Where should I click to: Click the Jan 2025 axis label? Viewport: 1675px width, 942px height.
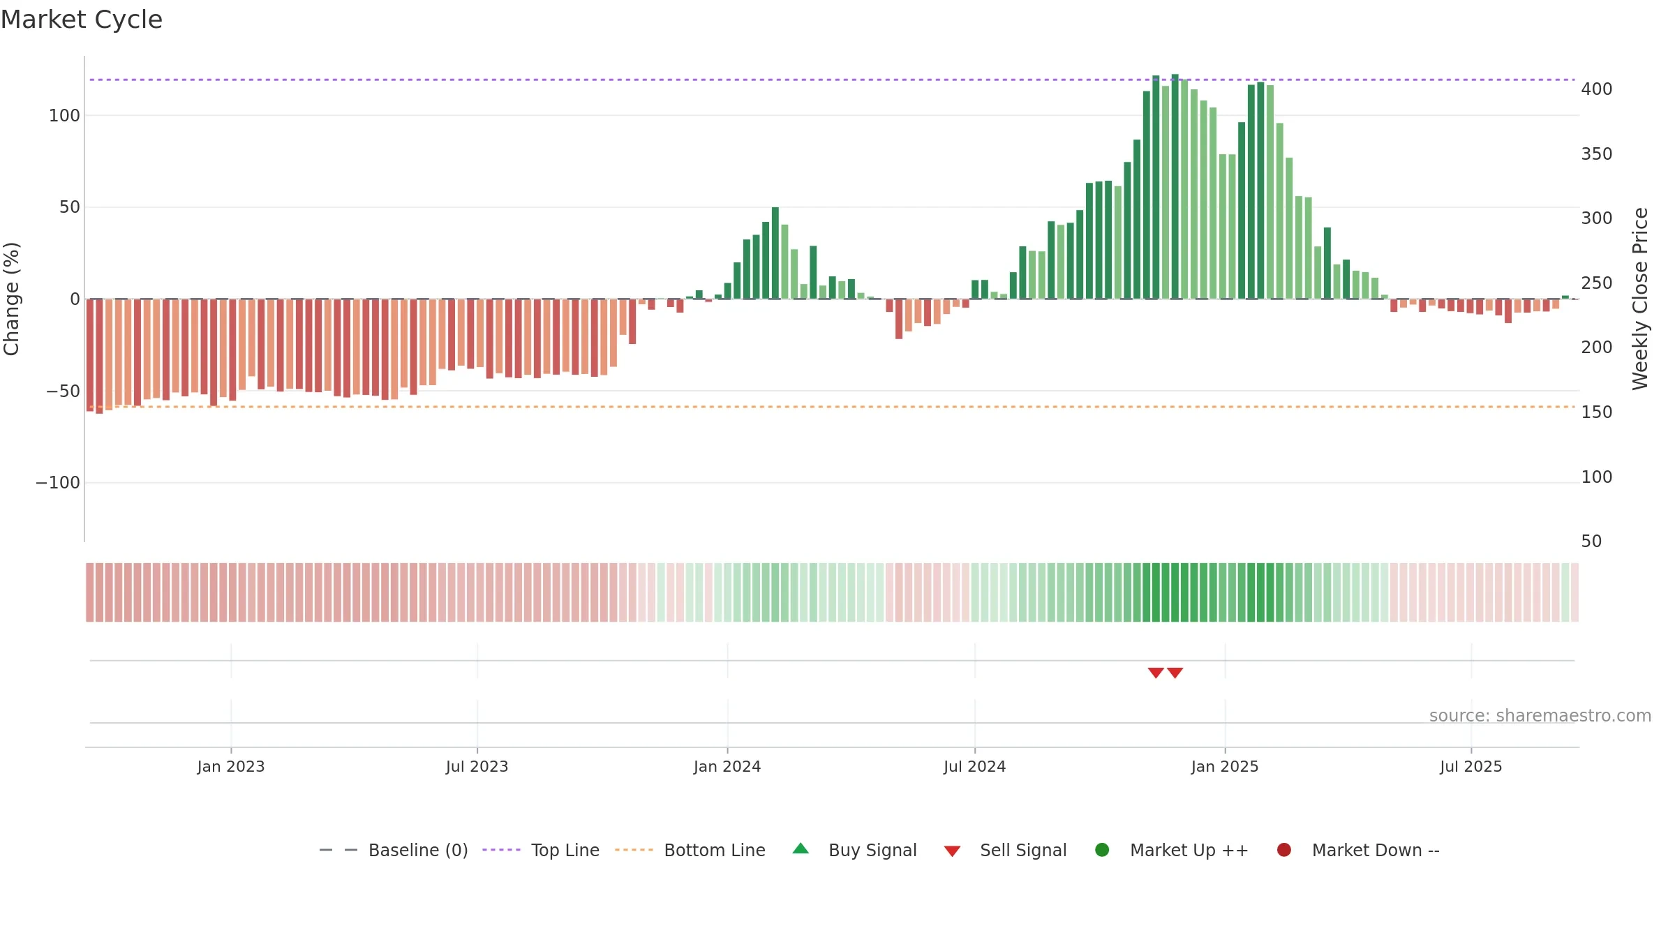coord(1225,766)
